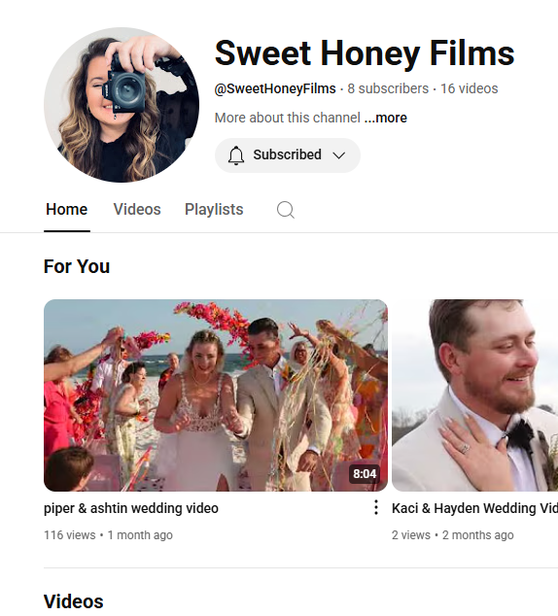Click the Sweet Honey Films channel name
558x616 pixels.
[365, 53]
